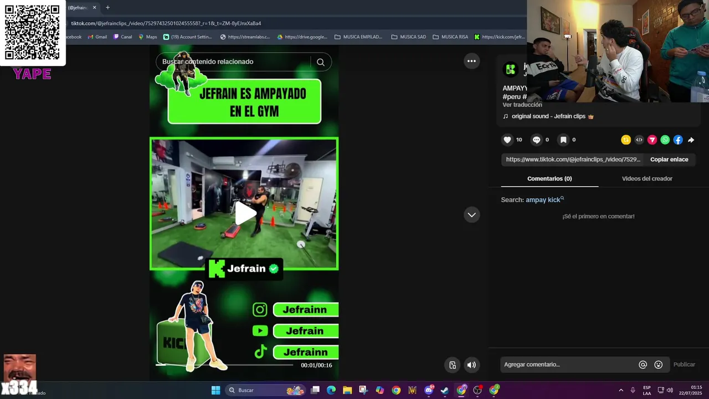Open the (19) Account Settings bookmark
709x399 pixels.
[188, 37]
